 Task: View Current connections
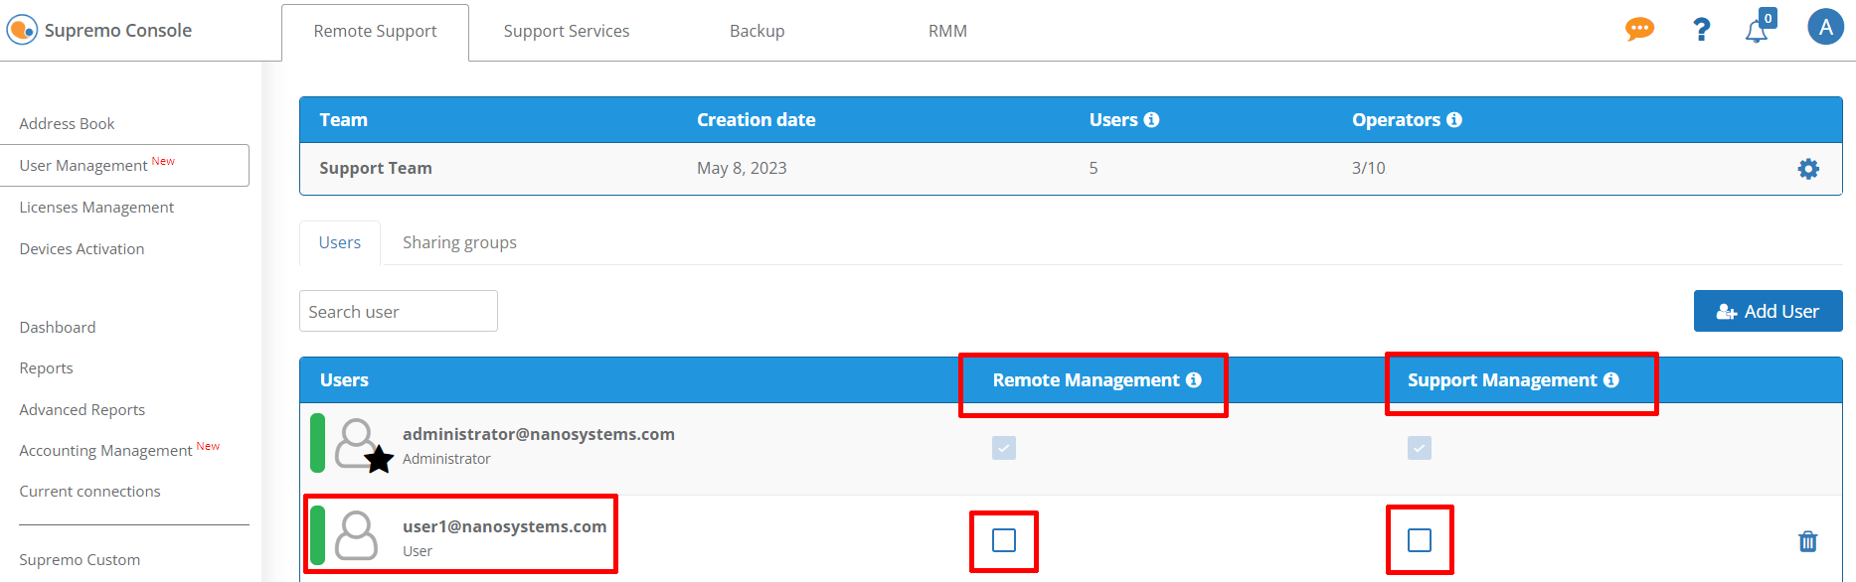pyautogui.click(x=89, y=492)
